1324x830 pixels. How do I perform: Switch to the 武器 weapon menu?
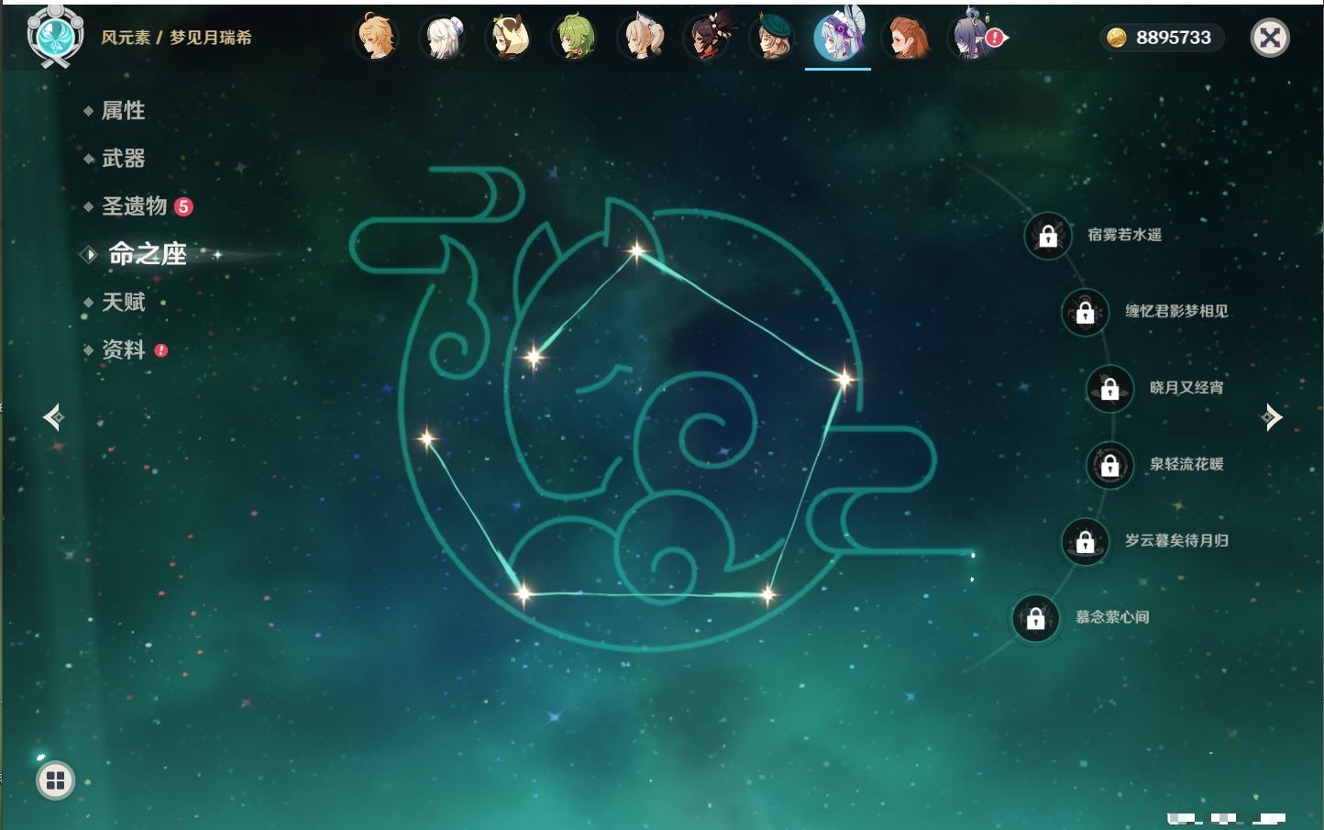point(123,159)
